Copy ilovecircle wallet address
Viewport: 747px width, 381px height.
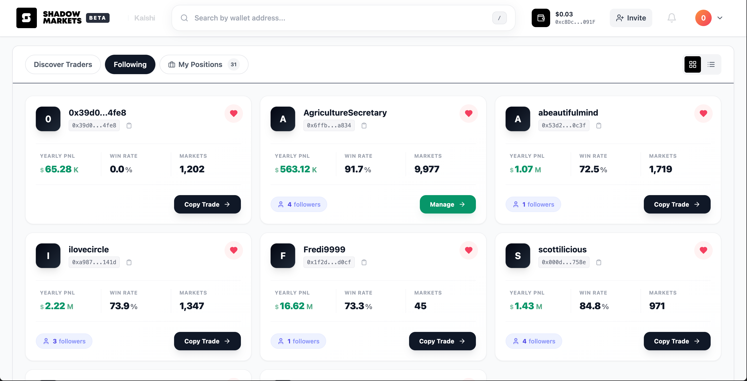coord(129,262)
